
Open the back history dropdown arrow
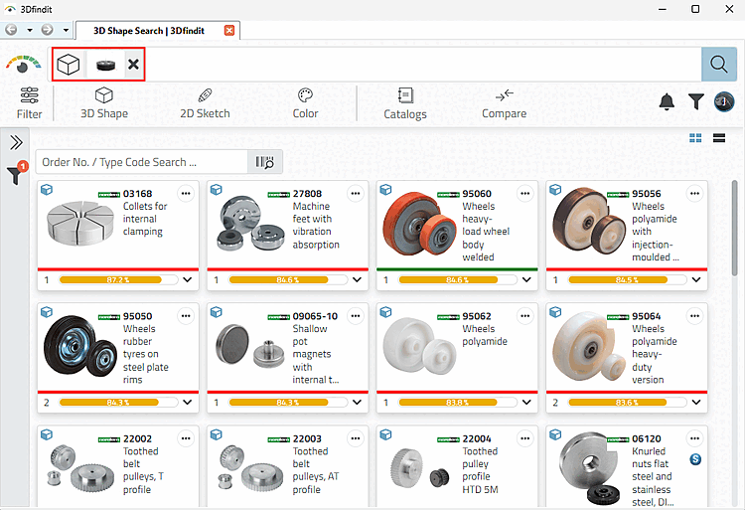click(x=30, y=30)
